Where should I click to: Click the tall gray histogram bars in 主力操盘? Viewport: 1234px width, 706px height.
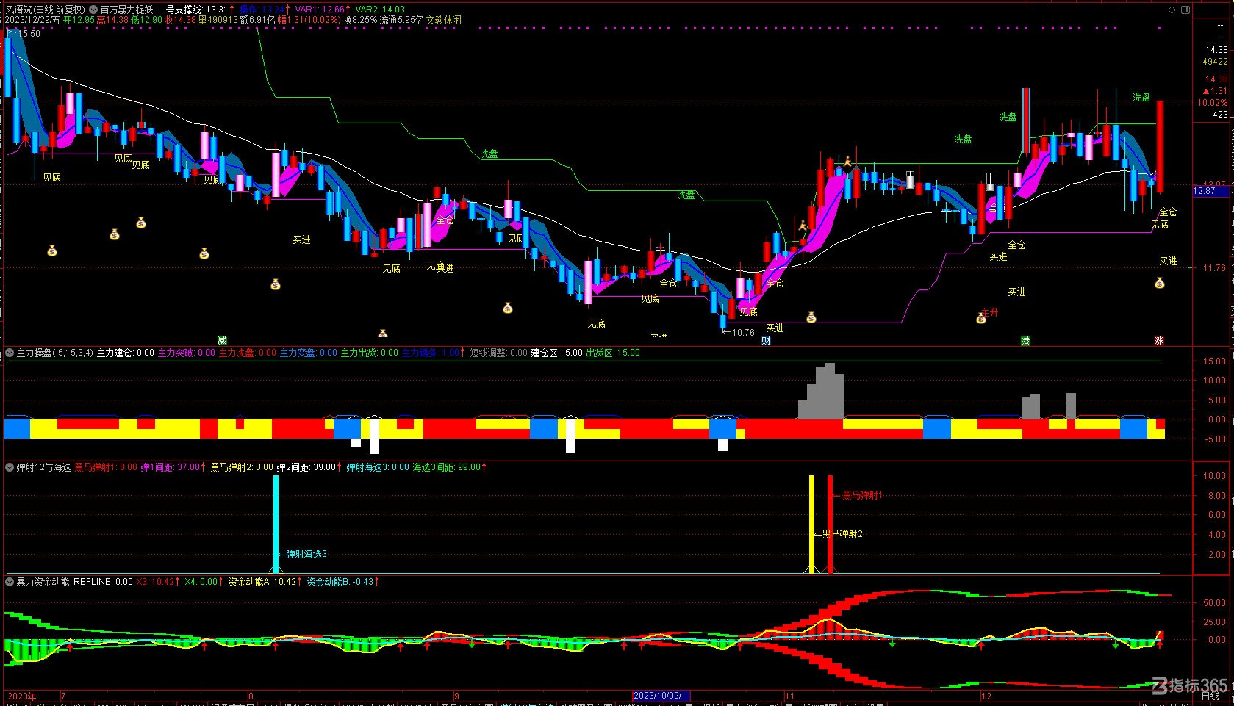[x=821, y=392]
